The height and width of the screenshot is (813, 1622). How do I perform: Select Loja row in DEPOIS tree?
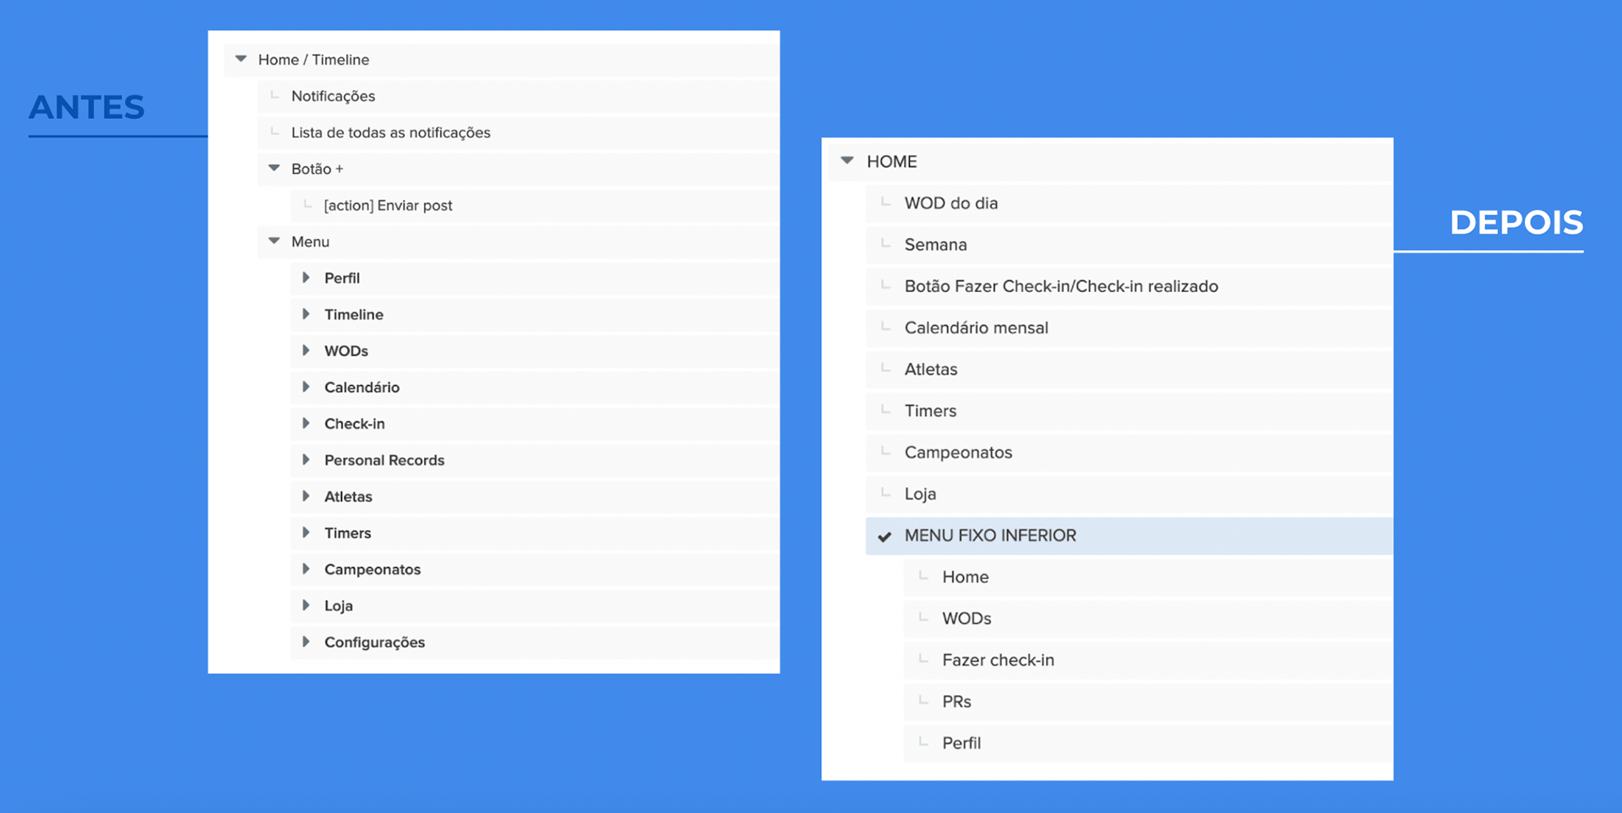tap(1129, 494)
